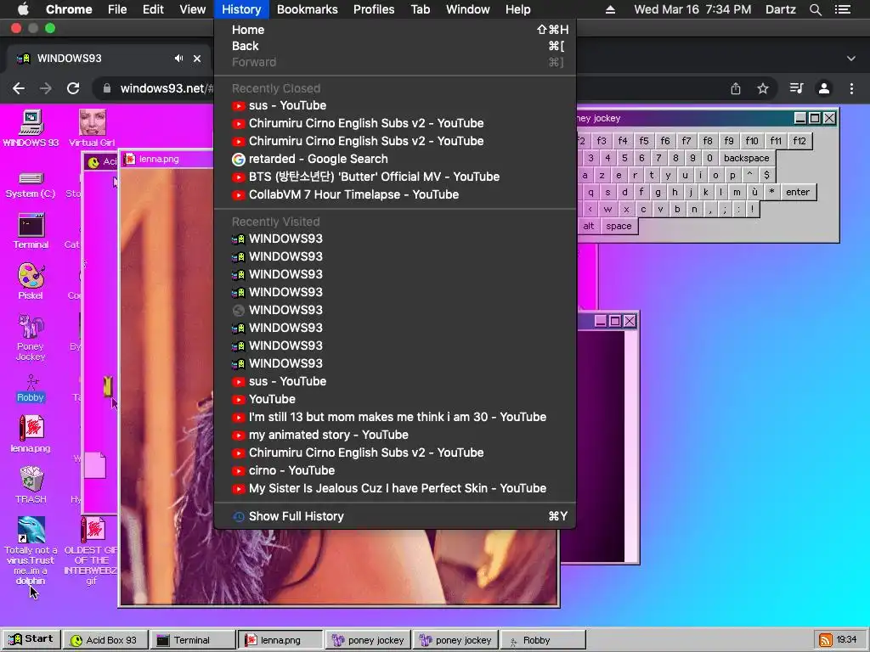This screenshot has height=652, width=870.
Task: Open the Bookmarks menu
Action: coord(308,9)
